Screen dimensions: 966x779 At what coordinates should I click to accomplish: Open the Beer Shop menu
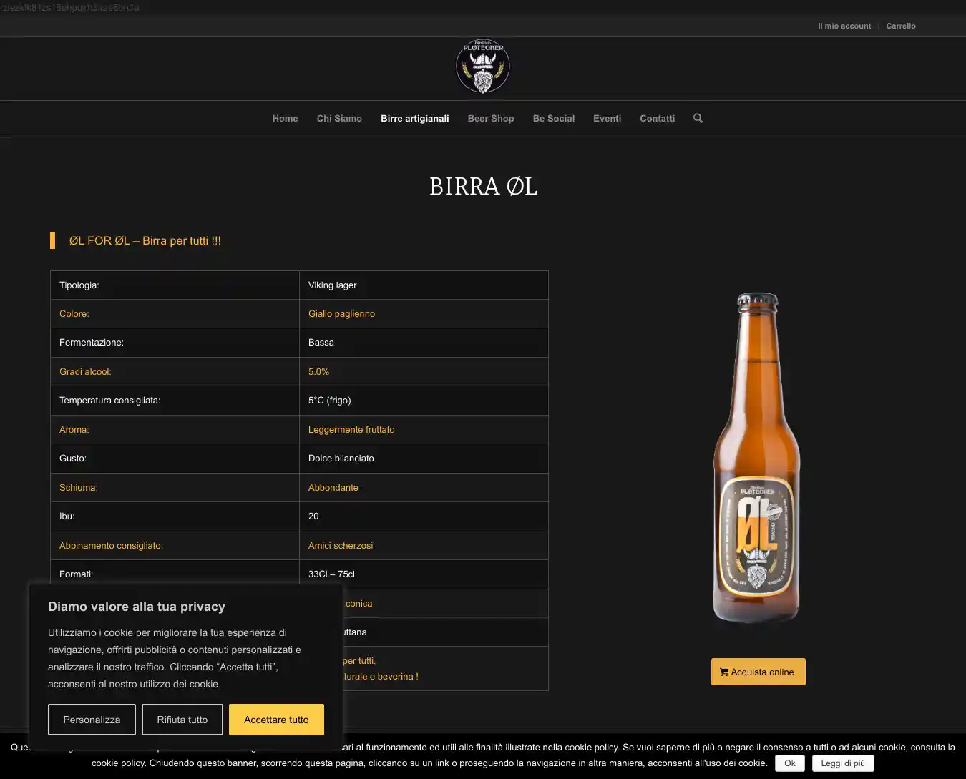click(x=491, y=119)
